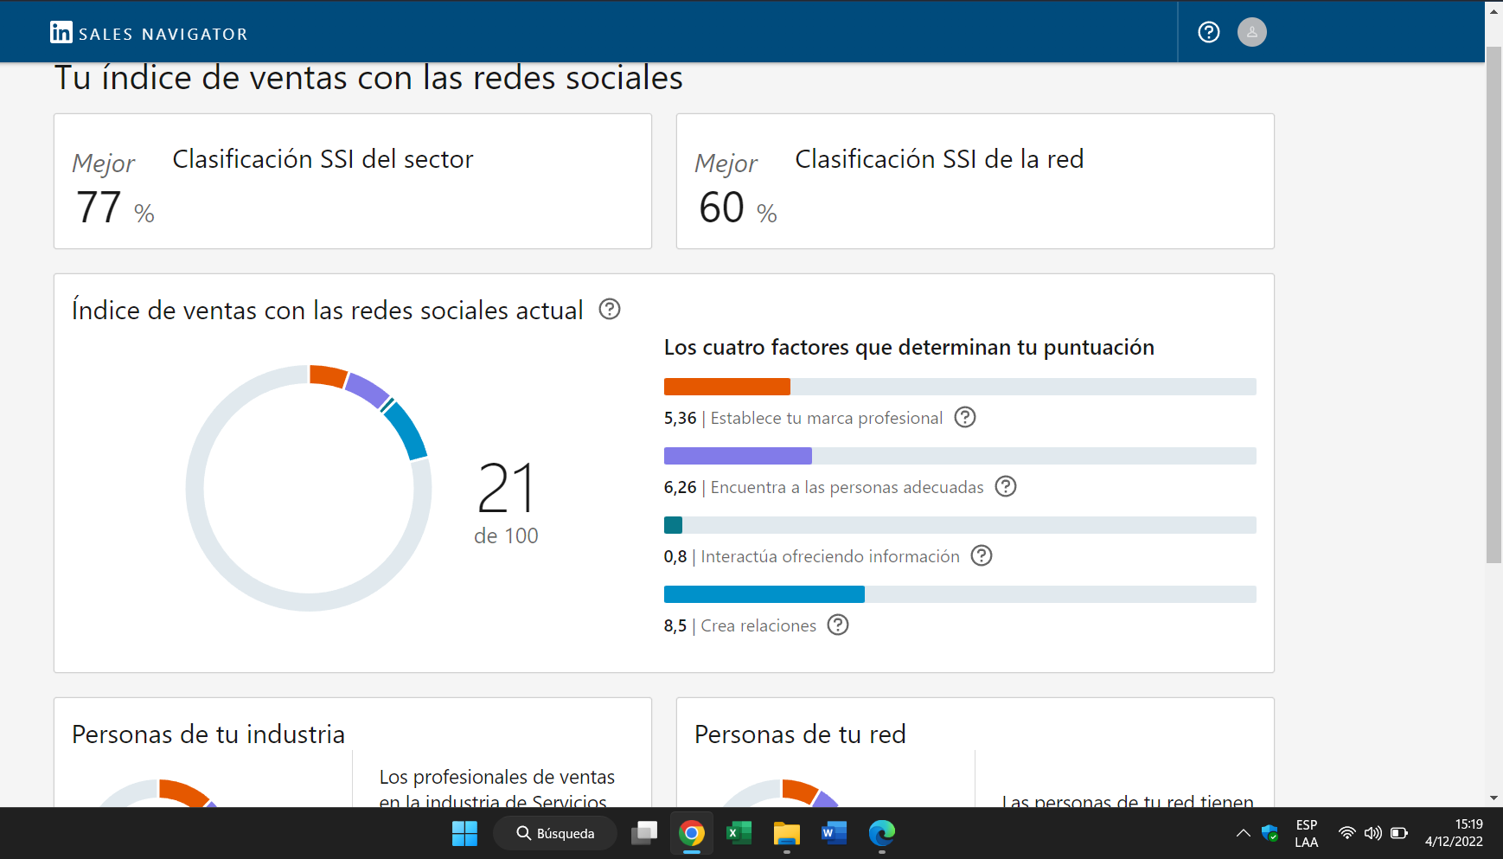Click the SSI donut chart
The width and height of the screenshot is (1503, 859).
pos(309,488)
